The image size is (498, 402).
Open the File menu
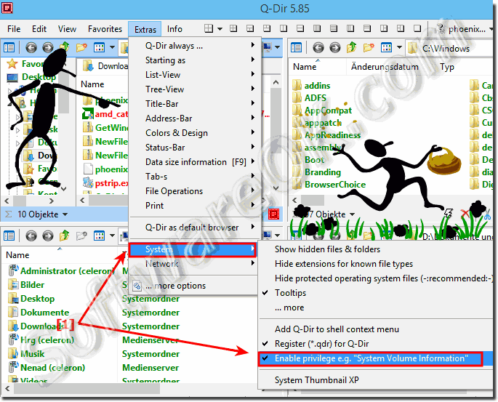click(x=14, y=29)
